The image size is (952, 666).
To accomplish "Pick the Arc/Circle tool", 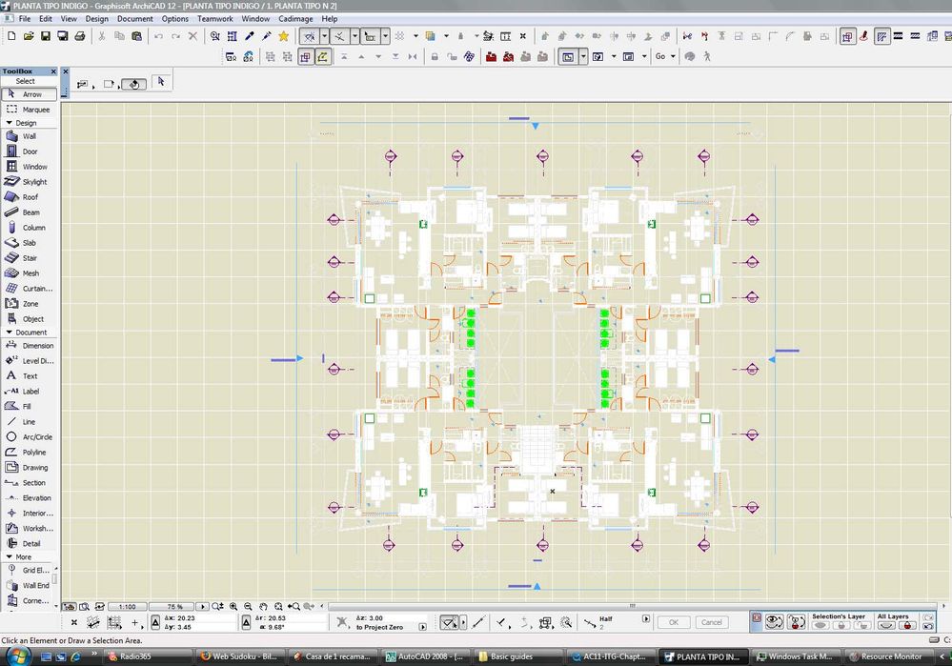I will [36, 437].
